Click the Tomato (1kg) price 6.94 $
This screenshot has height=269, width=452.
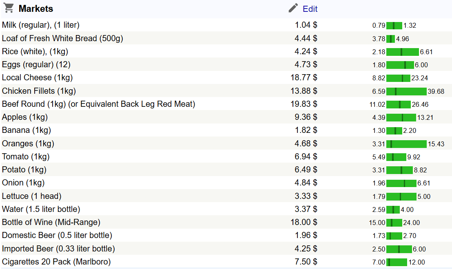[x=306, y=157]
